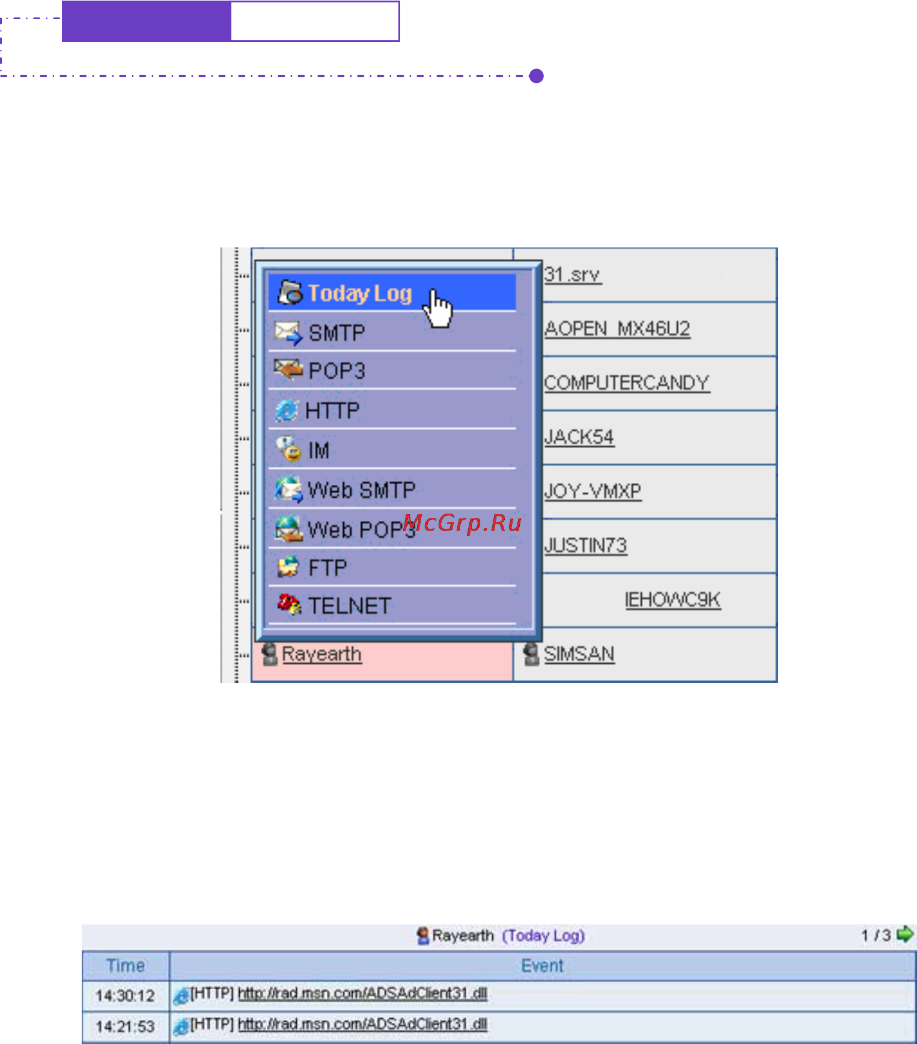
Task: Open the 31.srv host link
Action: click(573, 275)
